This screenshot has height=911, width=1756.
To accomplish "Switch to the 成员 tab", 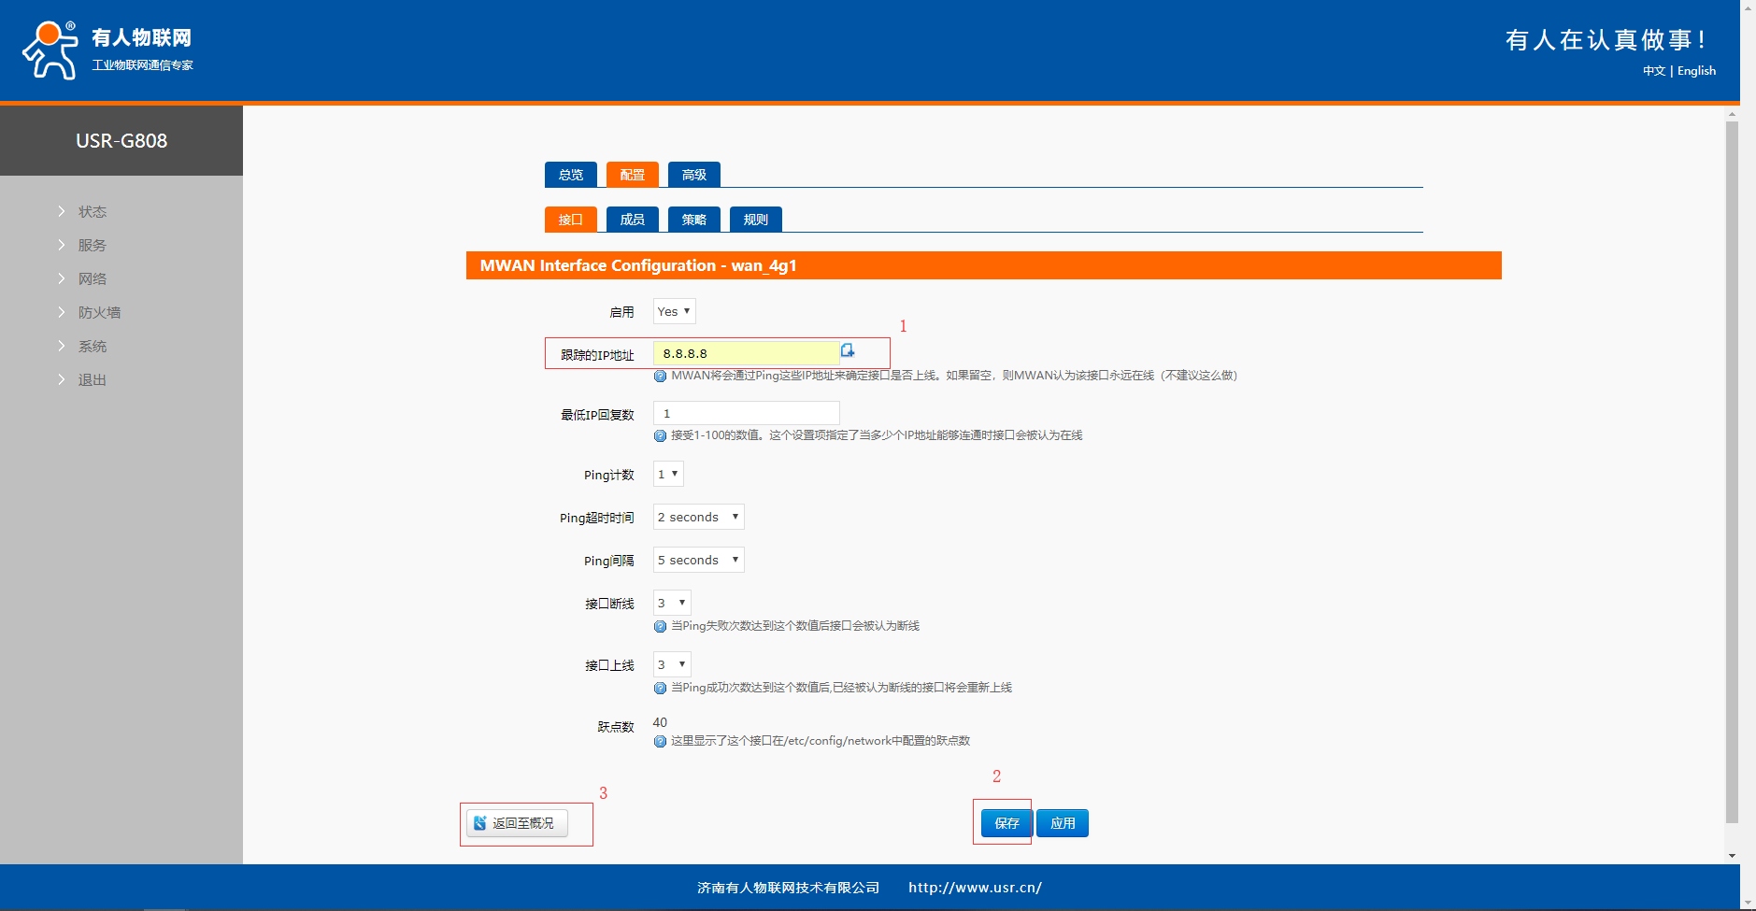I will point(633,220).
